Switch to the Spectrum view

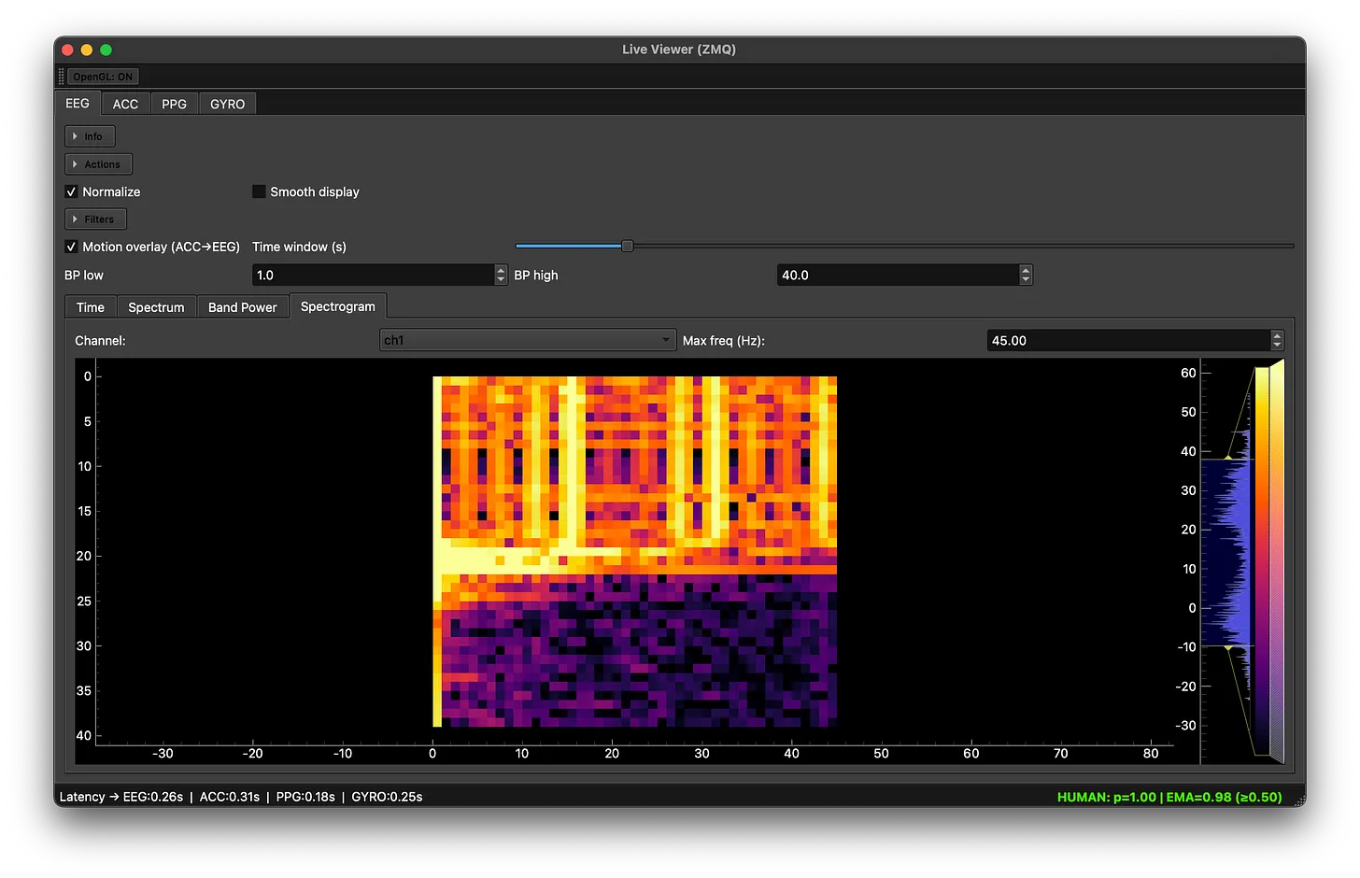click(156, 306)
